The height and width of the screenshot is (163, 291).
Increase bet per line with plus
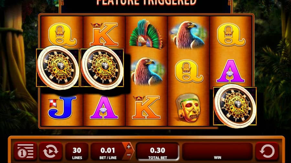129,147
